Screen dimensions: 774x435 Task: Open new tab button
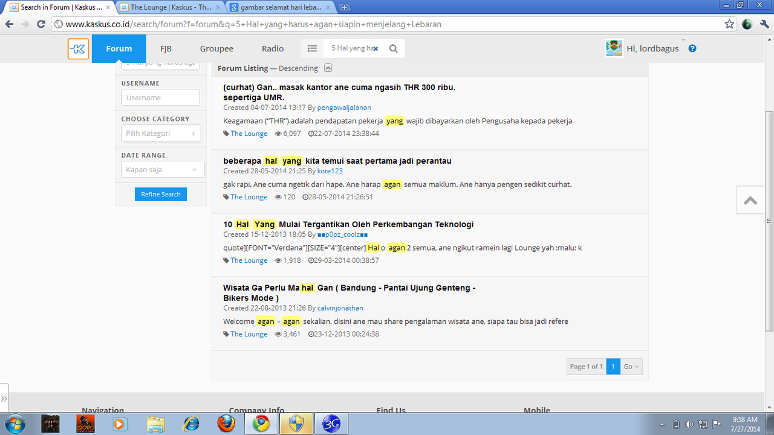(344, 7)
